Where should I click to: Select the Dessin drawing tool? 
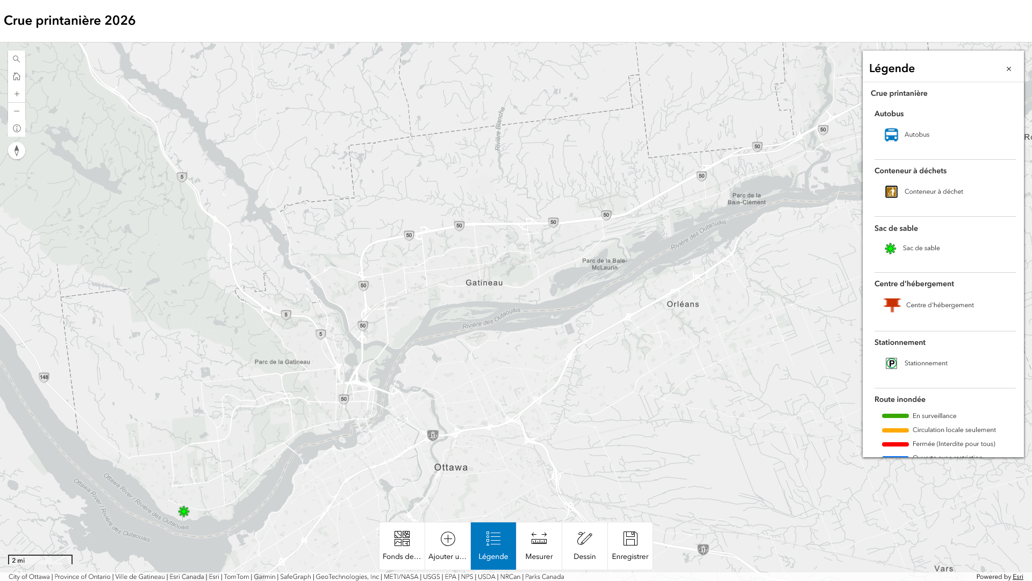(x=584, y=545)
